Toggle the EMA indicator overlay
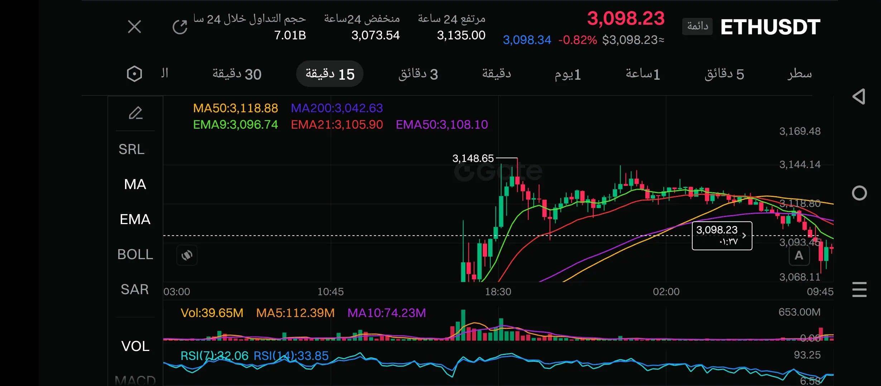Image resolution: width=881 pixels, height=386 pixels. tap(135, 219)
